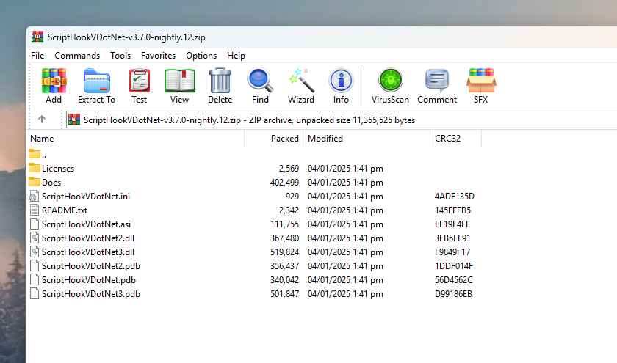Click CRC32 value 1DDF014F
This screenshot has width=617, height=363.
click(x=454, y=266)
